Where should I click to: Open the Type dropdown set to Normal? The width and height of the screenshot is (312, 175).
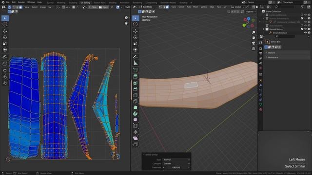point(176,160)
